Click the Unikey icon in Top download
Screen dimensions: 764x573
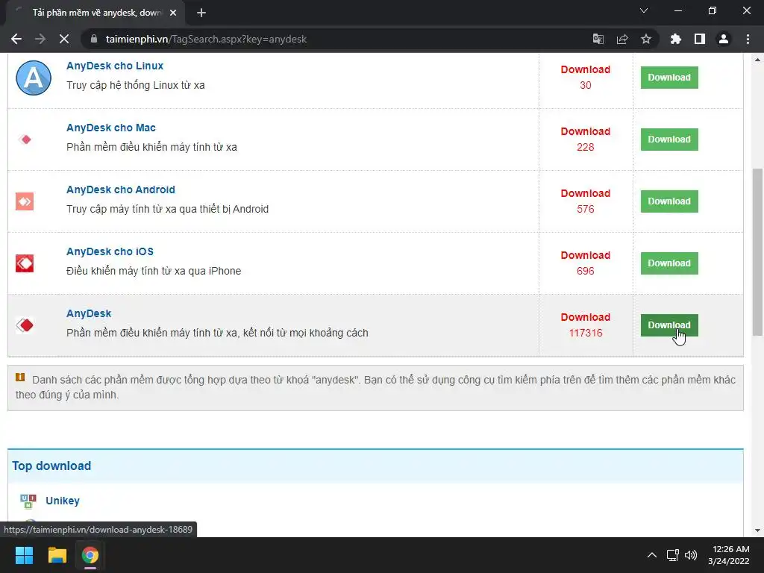[28, 501]
